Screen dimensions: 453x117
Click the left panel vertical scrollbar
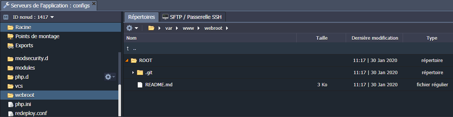[119, 100]
